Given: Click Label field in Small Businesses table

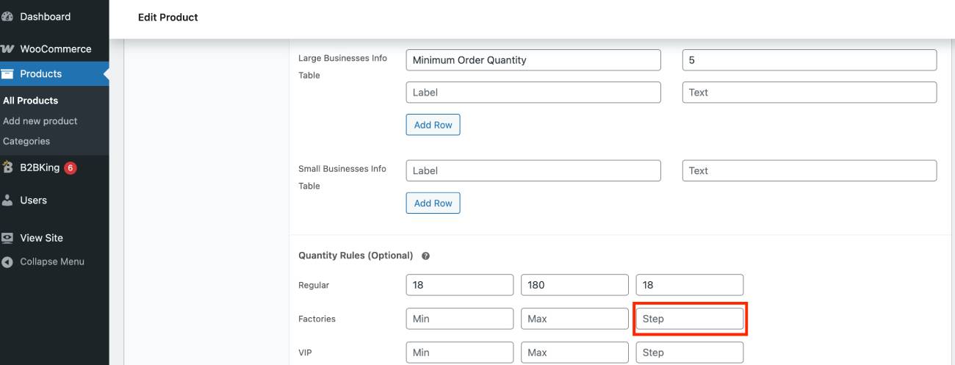Looking at the screenshot, I should 533,170.
